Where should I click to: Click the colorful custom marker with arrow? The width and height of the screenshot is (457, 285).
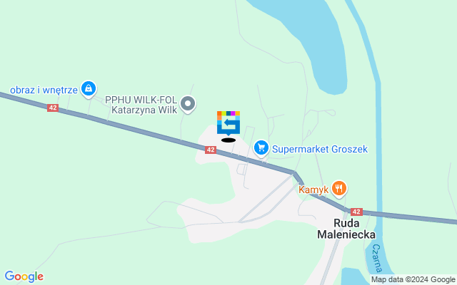coord(228,123)
